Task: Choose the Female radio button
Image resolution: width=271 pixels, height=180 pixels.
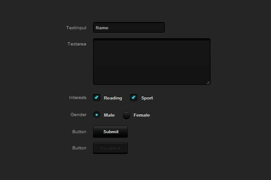Action: coord(126,115)
